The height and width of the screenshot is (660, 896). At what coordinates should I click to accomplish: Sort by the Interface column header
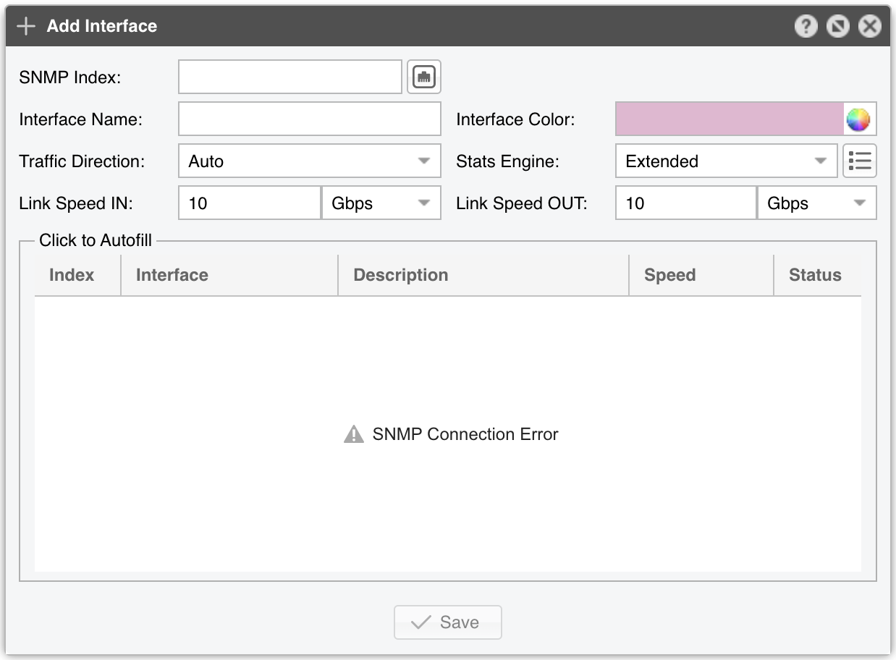pyautogui.click(x=229, y=275)
